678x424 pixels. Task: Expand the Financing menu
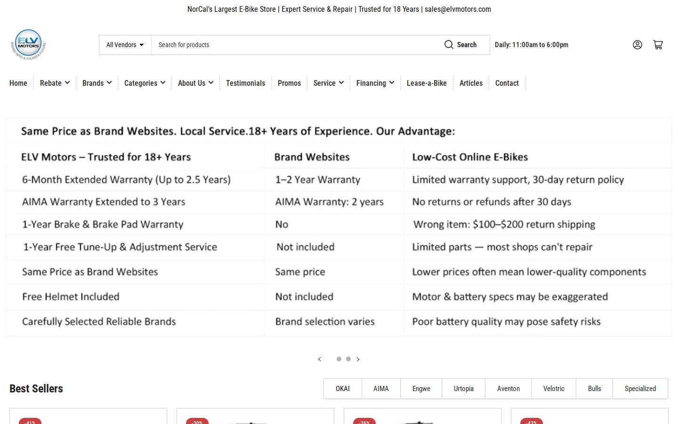point(375,83)
